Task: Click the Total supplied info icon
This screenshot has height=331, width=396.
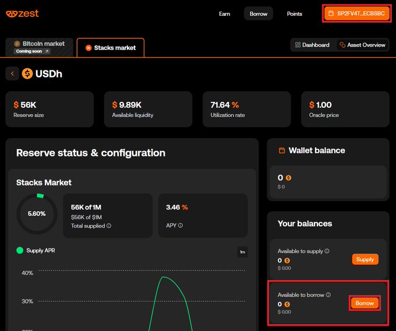Action: 109,226
